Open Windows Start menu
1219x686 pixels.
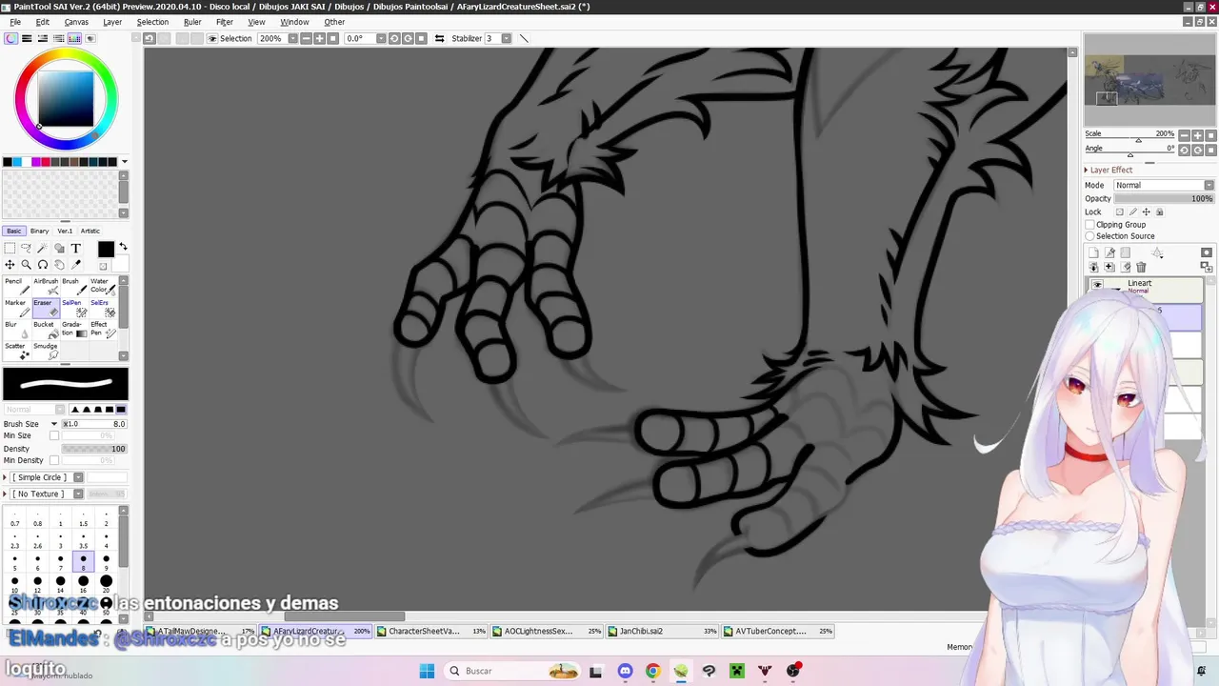(427, 671)
